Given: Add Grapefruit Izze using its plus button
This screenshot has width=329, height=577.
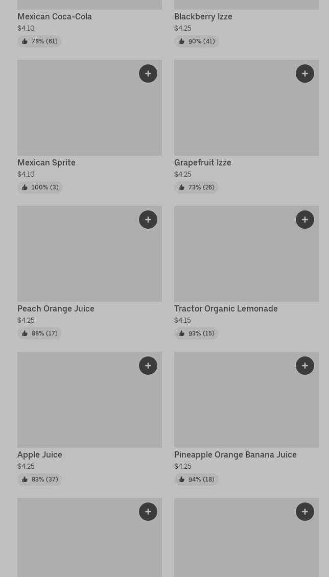Looking at the screenshot, I should tap(305, 74).
